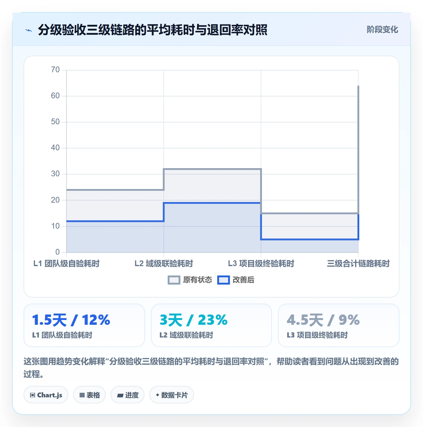
Task: Click the x-axis label L2 域级联验耗时
Action: click(164, 264)
